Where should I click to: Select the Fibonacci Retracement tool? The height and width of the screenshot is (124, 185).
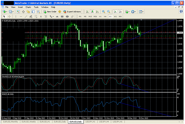point(36,17)
